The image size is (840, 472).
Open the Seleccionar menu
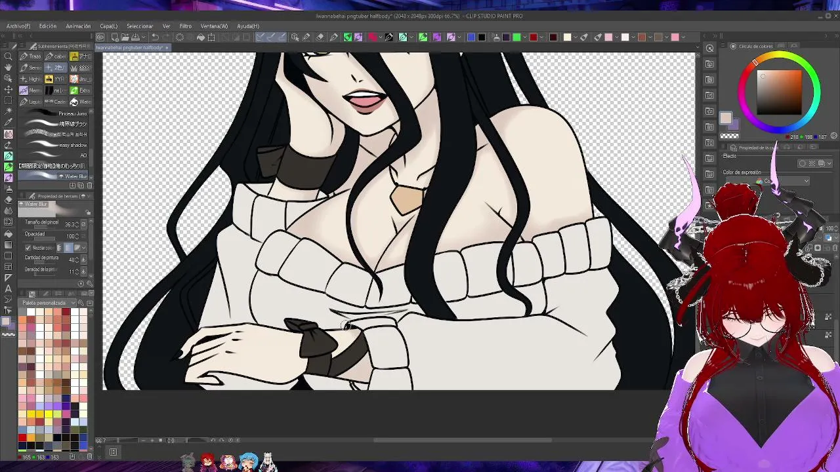(140, 26)
